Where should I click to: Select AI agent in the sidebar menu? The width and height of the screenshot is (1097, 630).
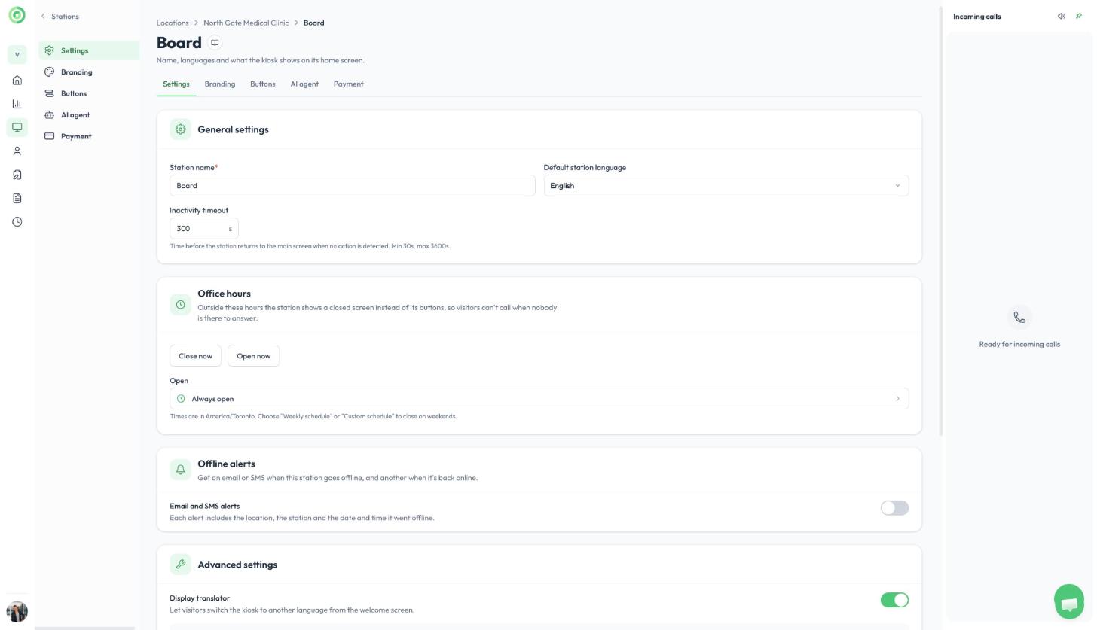89,115
